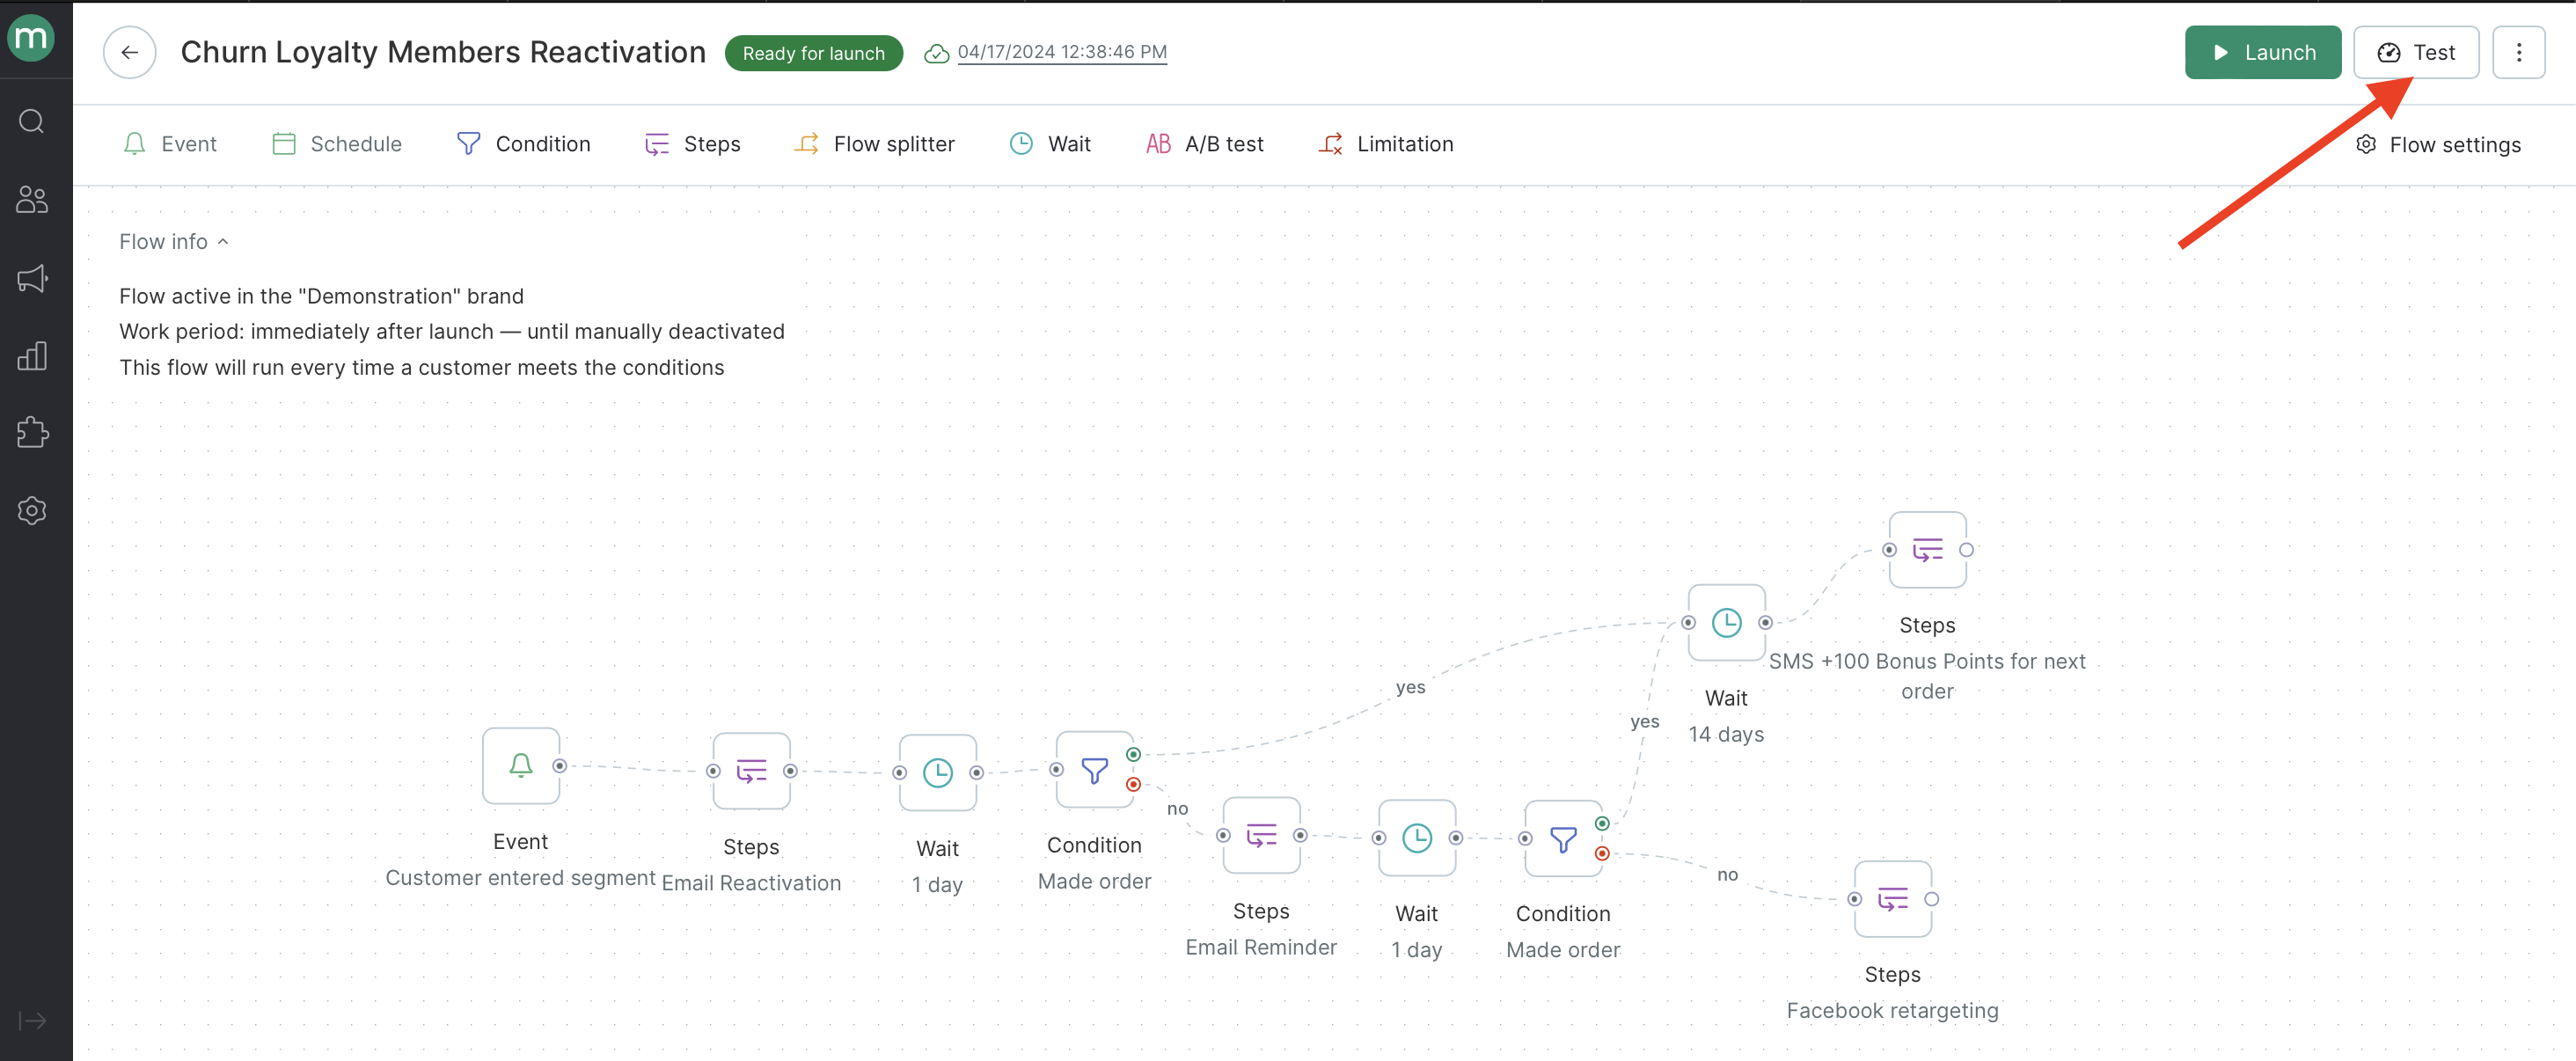Add a Condition block from toolbar
The width and height of the screenshot is (2576, 1061).
pyautogui.click(x=523, y=144)
